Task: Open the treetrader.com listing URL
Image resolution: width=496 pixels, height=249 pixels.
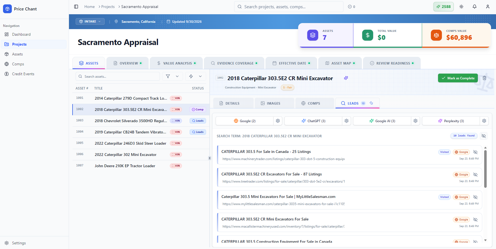Action: 284,181
